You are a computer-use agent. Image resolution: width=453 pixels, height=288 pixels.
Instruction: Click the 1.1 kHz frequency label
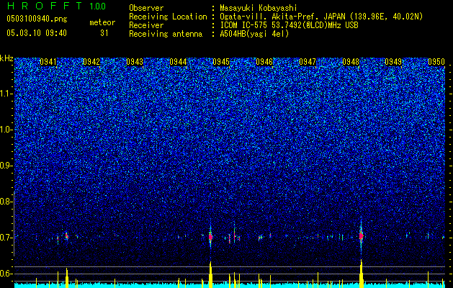click(x=6, y=94)
